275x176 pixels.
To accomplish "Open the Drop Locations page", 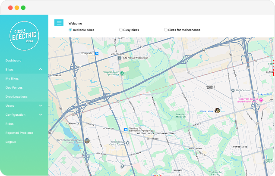I will (x=16, y=96).
